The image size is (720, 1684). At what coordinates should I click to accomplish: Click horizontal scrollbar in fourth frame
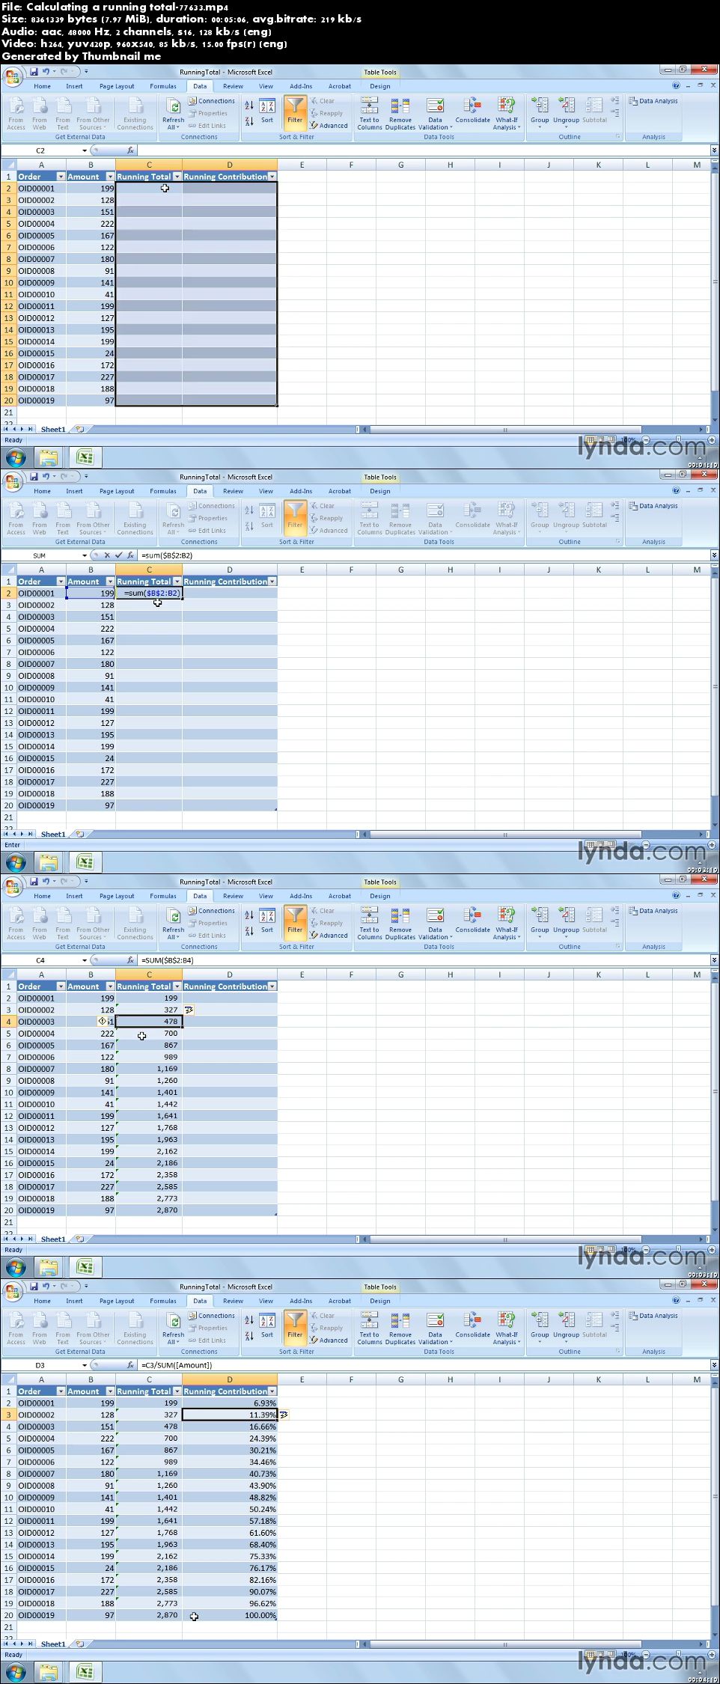point(505,1644)
